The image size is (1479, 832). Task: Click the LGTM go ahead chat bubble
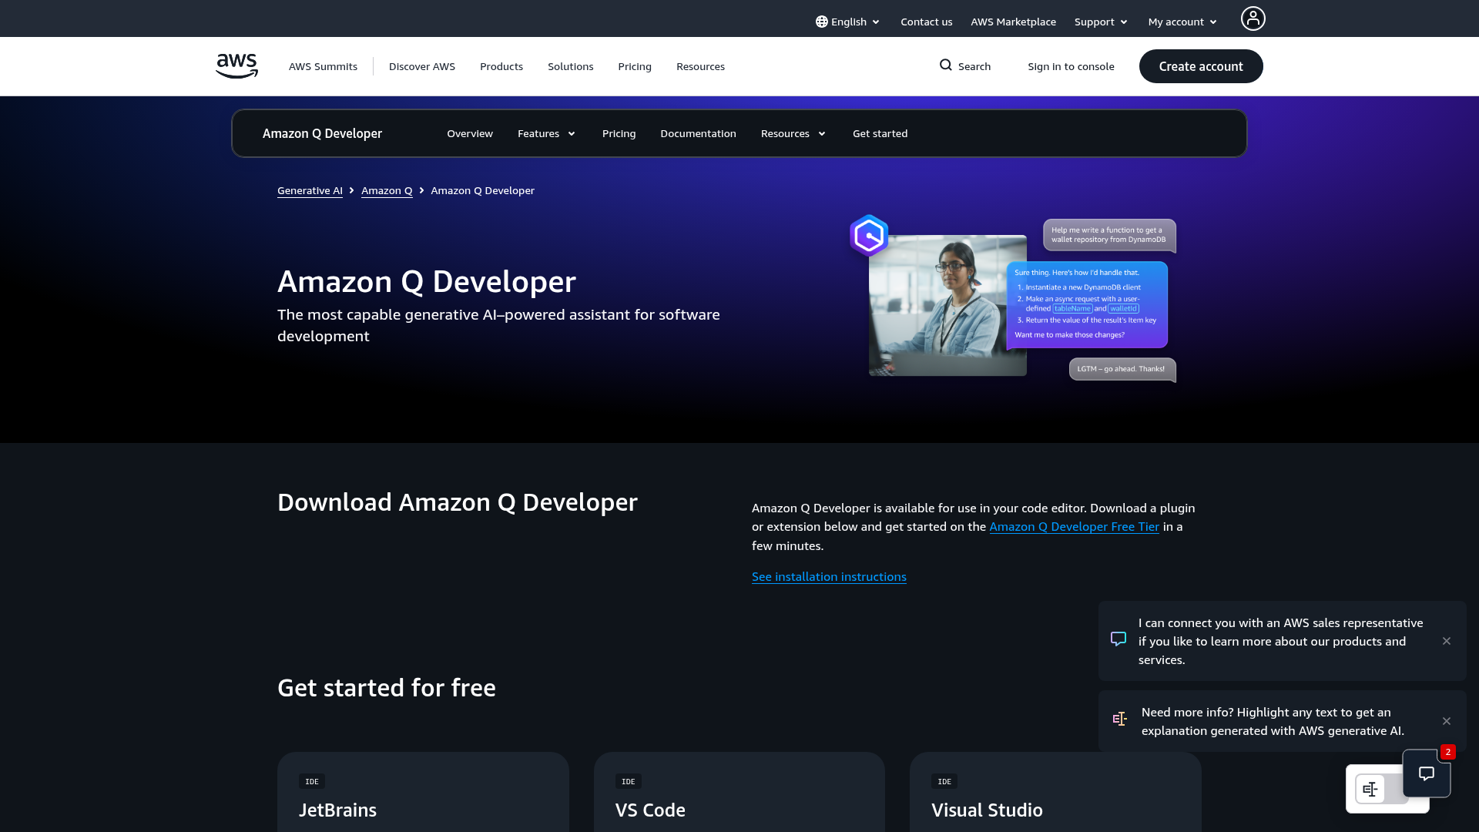1122,369
